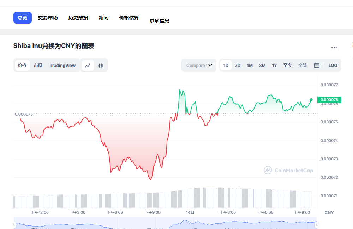Select the 全部 range option

[302, 65]
